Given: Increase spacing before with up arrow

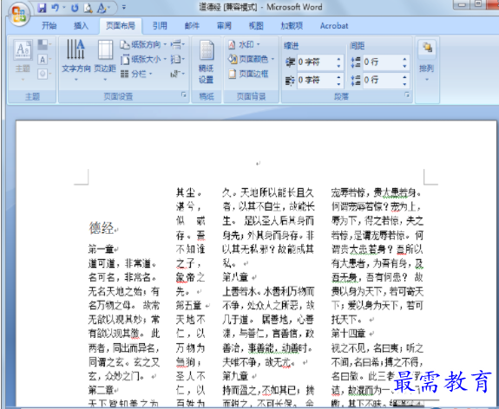Looking at the screenshot, I should (x=404, y=59).
